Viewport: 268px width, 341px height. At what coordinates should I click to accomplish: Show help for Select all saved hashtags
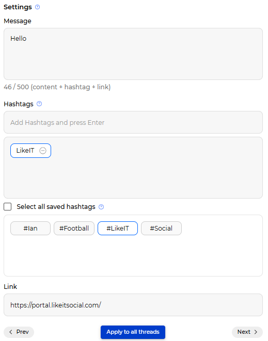pos(101,207)
